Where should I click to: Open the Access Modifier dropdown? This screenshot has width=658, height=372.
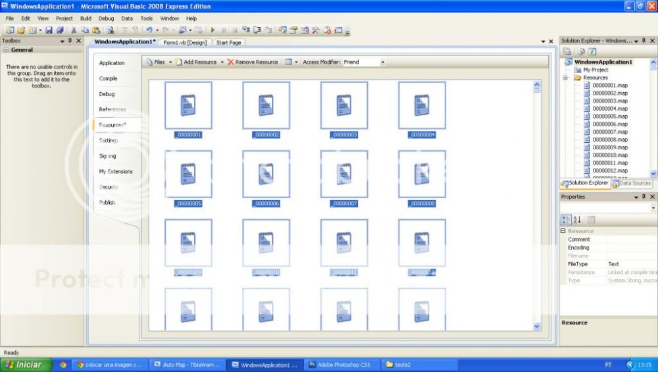(x=382, y=63)
